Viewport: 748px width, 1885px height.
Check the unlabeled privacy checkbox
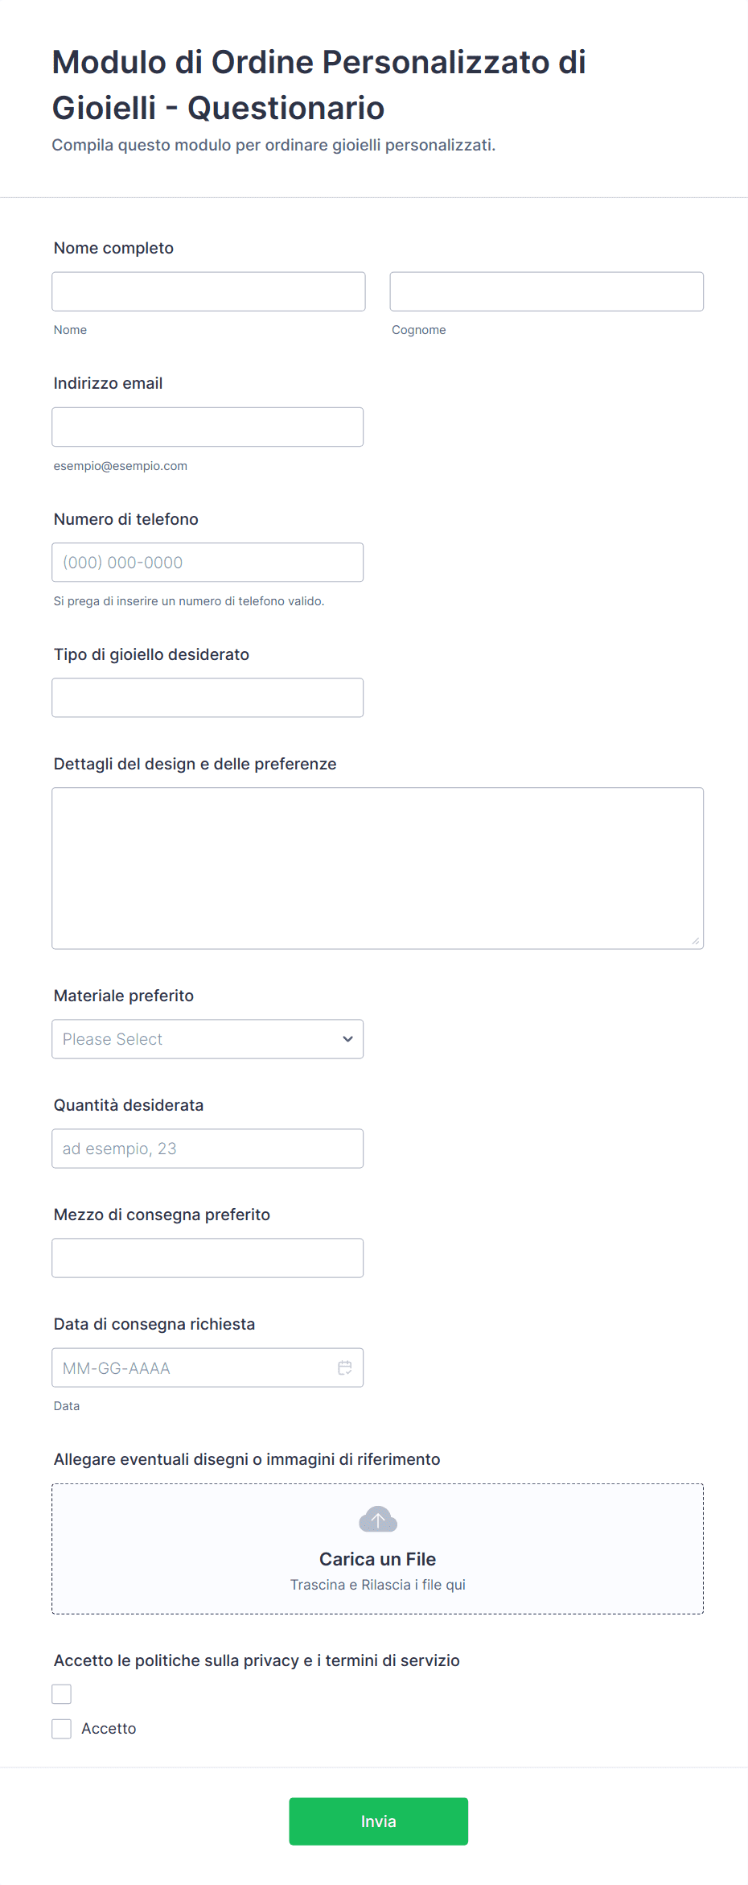click(62, 1694)
